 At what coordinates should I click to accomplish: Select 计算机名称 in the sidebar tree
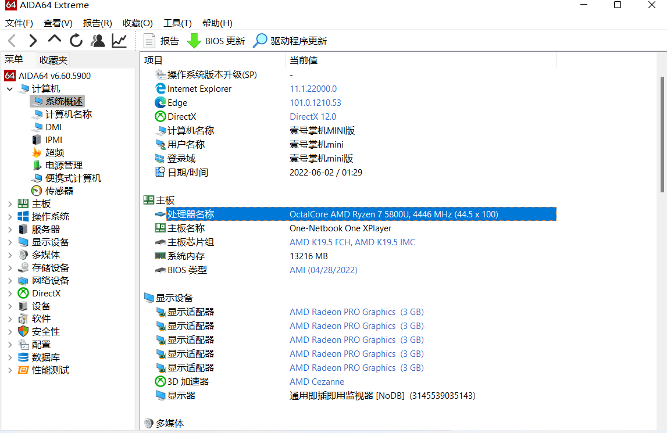coord(69,114)
